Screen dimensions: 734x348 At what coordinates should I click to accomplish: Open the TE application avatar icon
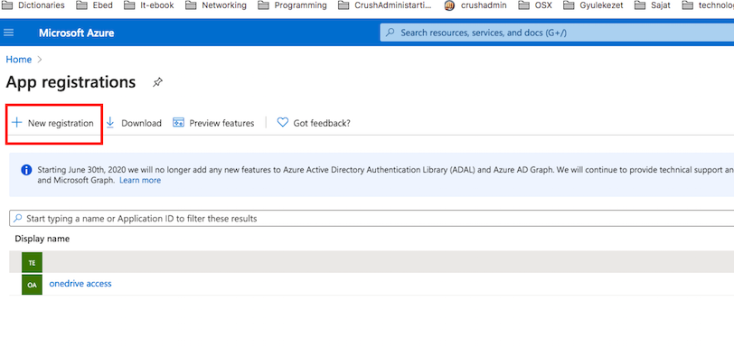coord(32,262)
